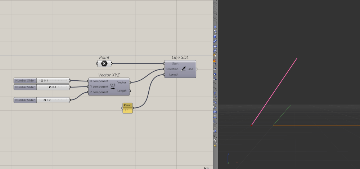Click the X component input label
The image size is (360, 169).
coord(99,81)
